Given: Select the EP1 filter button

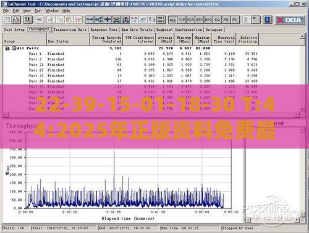Looking at the screenshot, I should [199, 20].
